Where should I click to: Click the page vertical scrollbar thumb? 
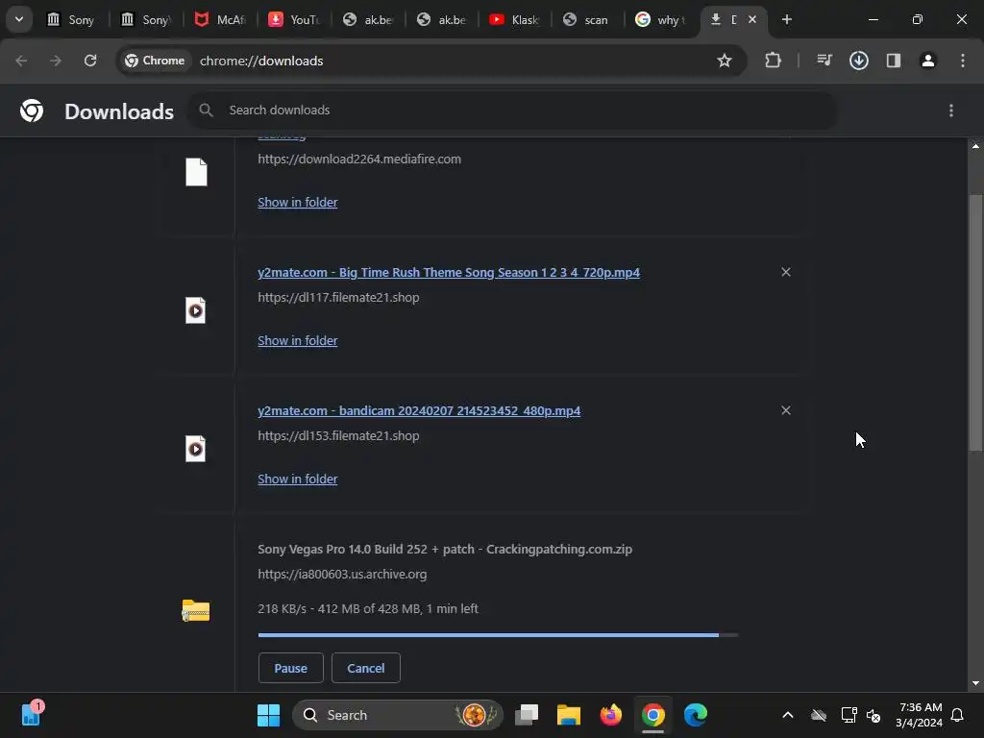click(x=975, y=323)
